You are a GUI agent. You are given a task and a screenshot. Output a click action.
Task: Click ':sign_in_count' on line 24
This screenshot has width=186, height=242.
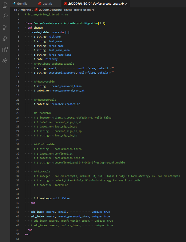click(x=64, y=118)
